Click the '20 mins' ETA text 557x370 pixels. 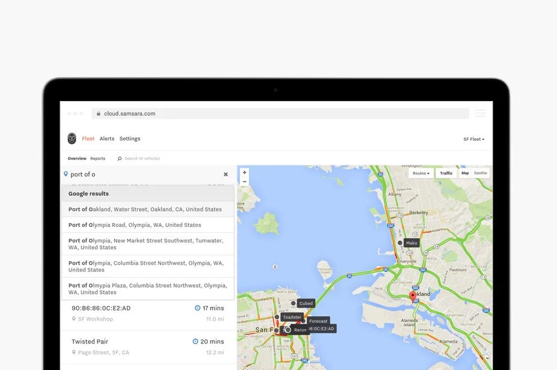tap(212, 342)
